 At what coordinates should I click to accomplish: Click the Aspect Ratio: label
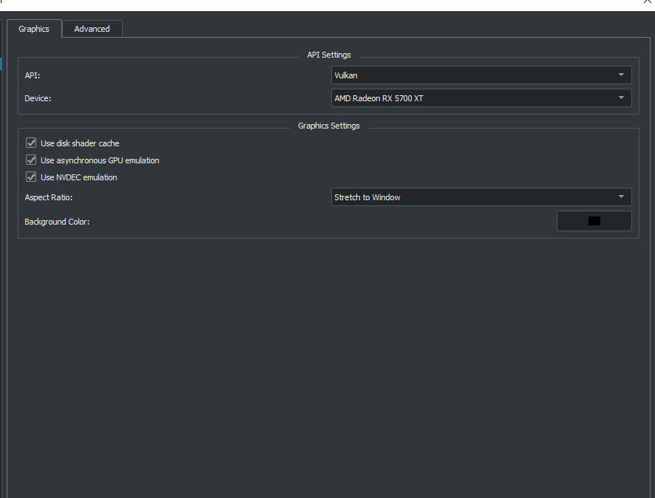pos(49,197)
